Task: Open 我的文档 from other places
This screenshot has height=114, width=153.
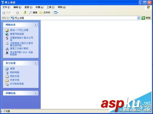Action: (15, 76)
